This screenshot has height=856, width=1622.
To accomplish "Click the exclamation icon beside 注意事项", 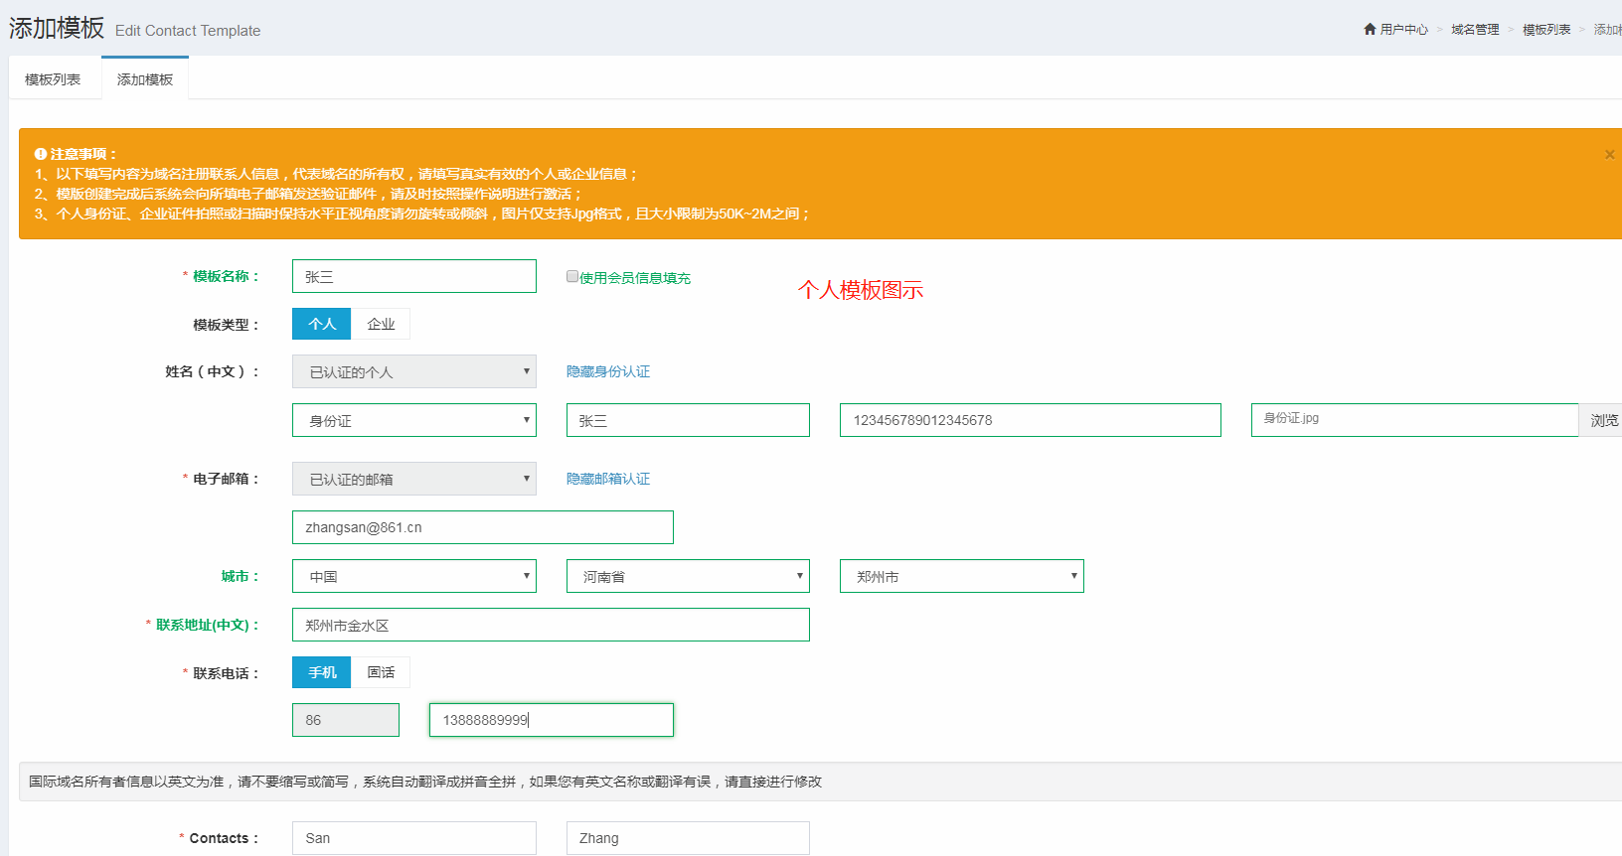I will coord(41,154).
